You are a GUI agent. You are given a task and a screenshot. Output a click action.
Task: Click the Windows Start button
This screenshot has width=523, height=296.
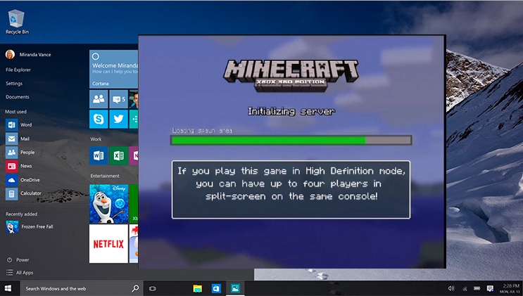tap(8, 288)
